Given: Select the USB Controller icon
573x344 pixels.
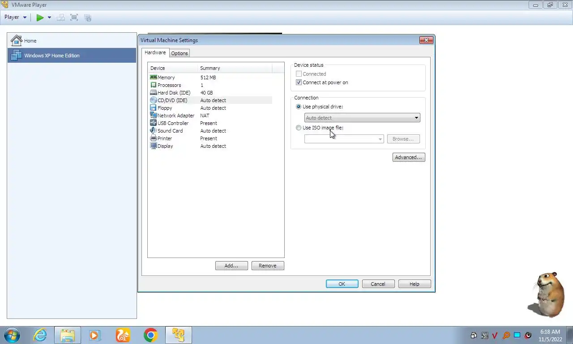Looking at the screenshot, I should (154, 123).
